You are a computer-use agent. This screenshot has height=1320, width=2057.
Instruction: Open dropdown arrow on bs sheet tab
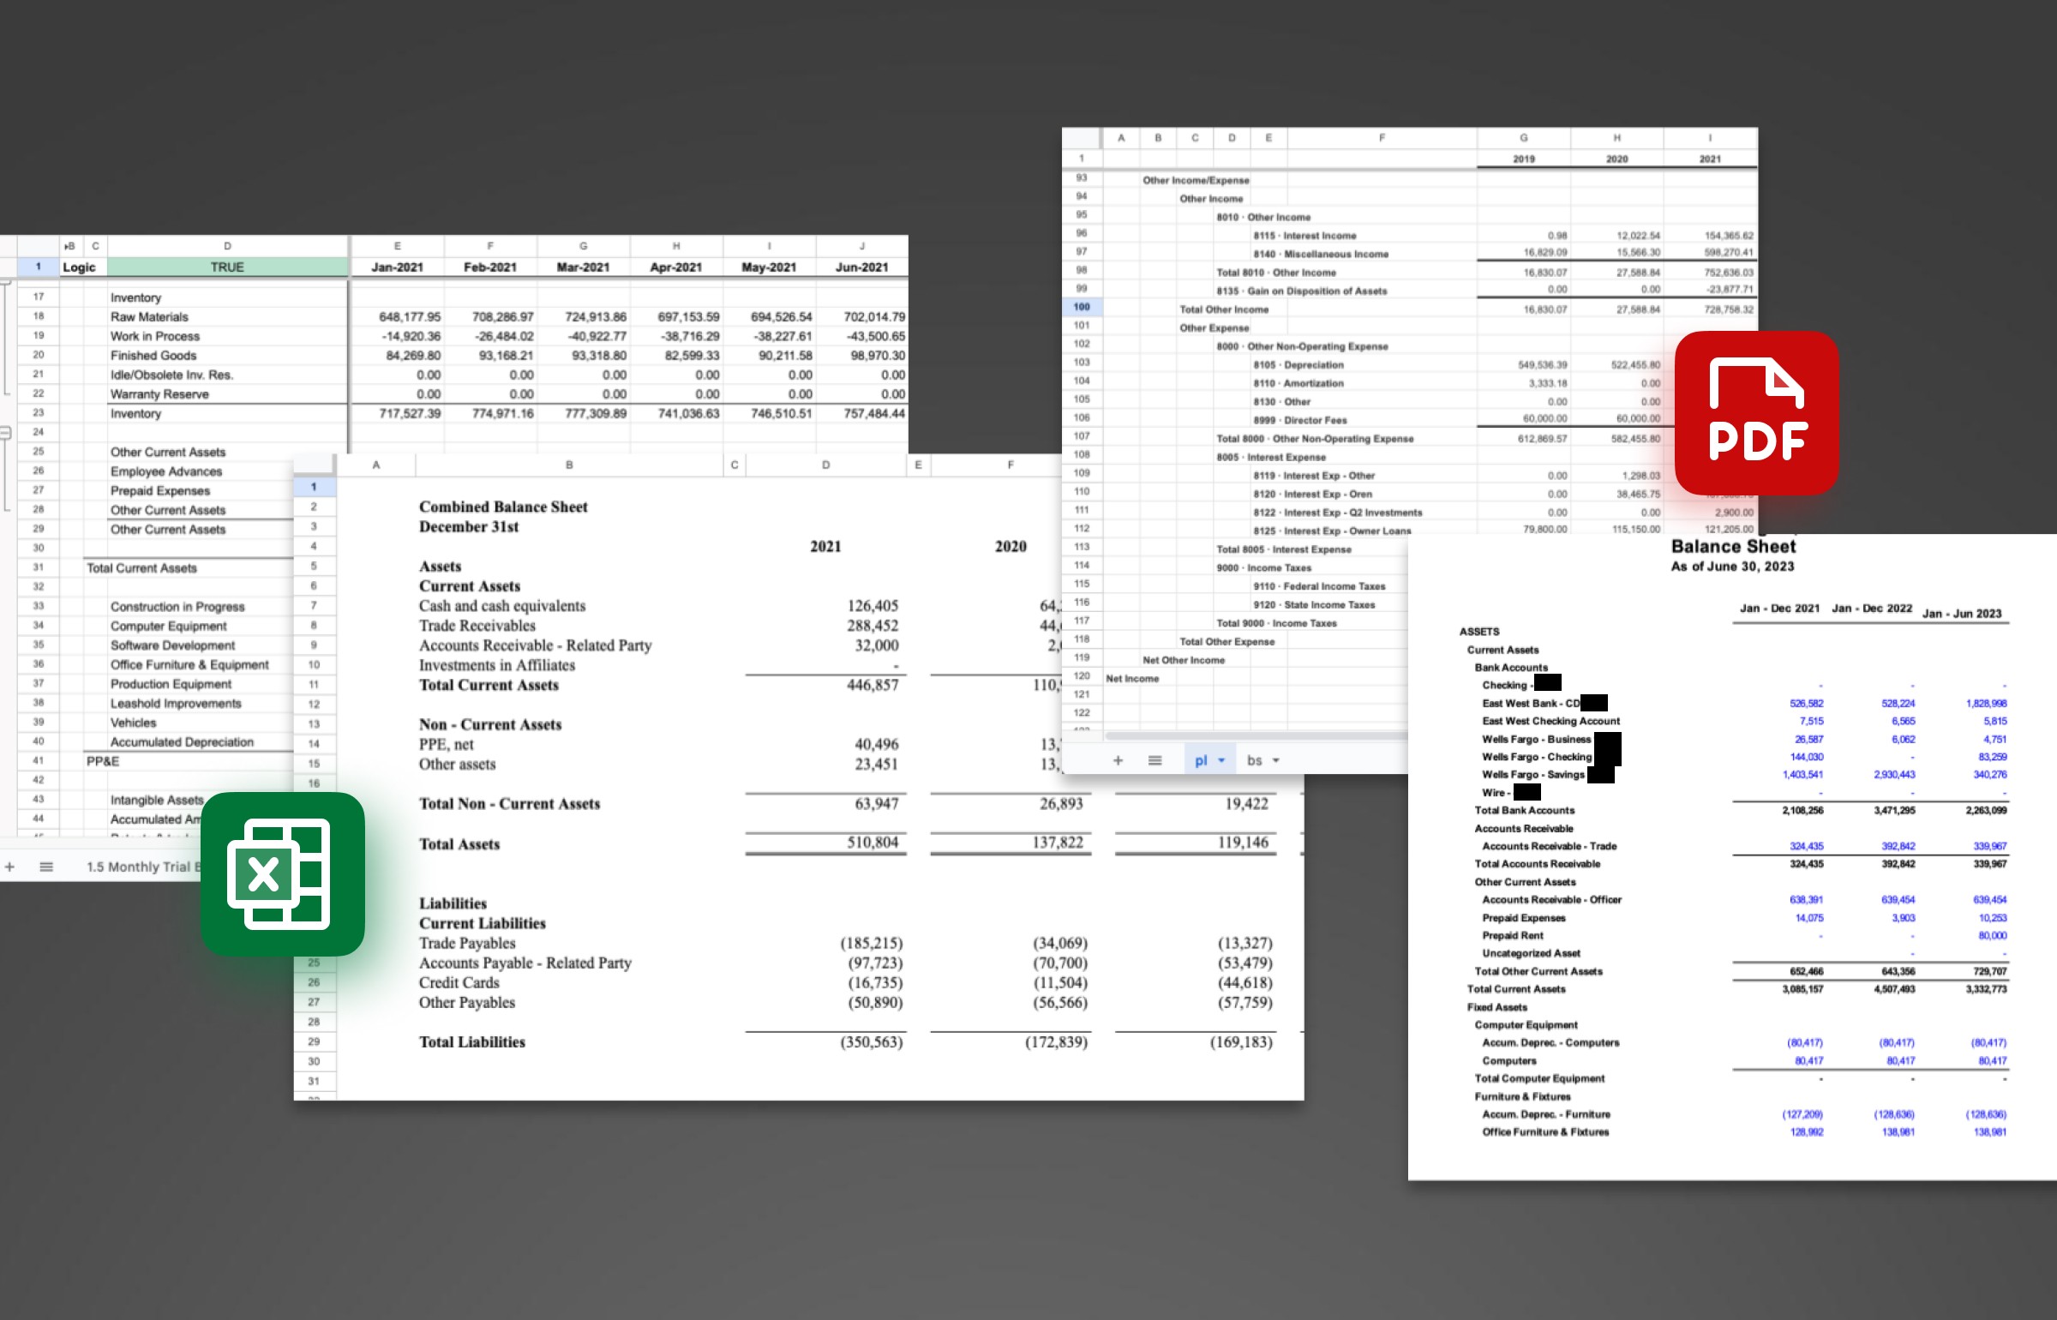click(1276, 760)
